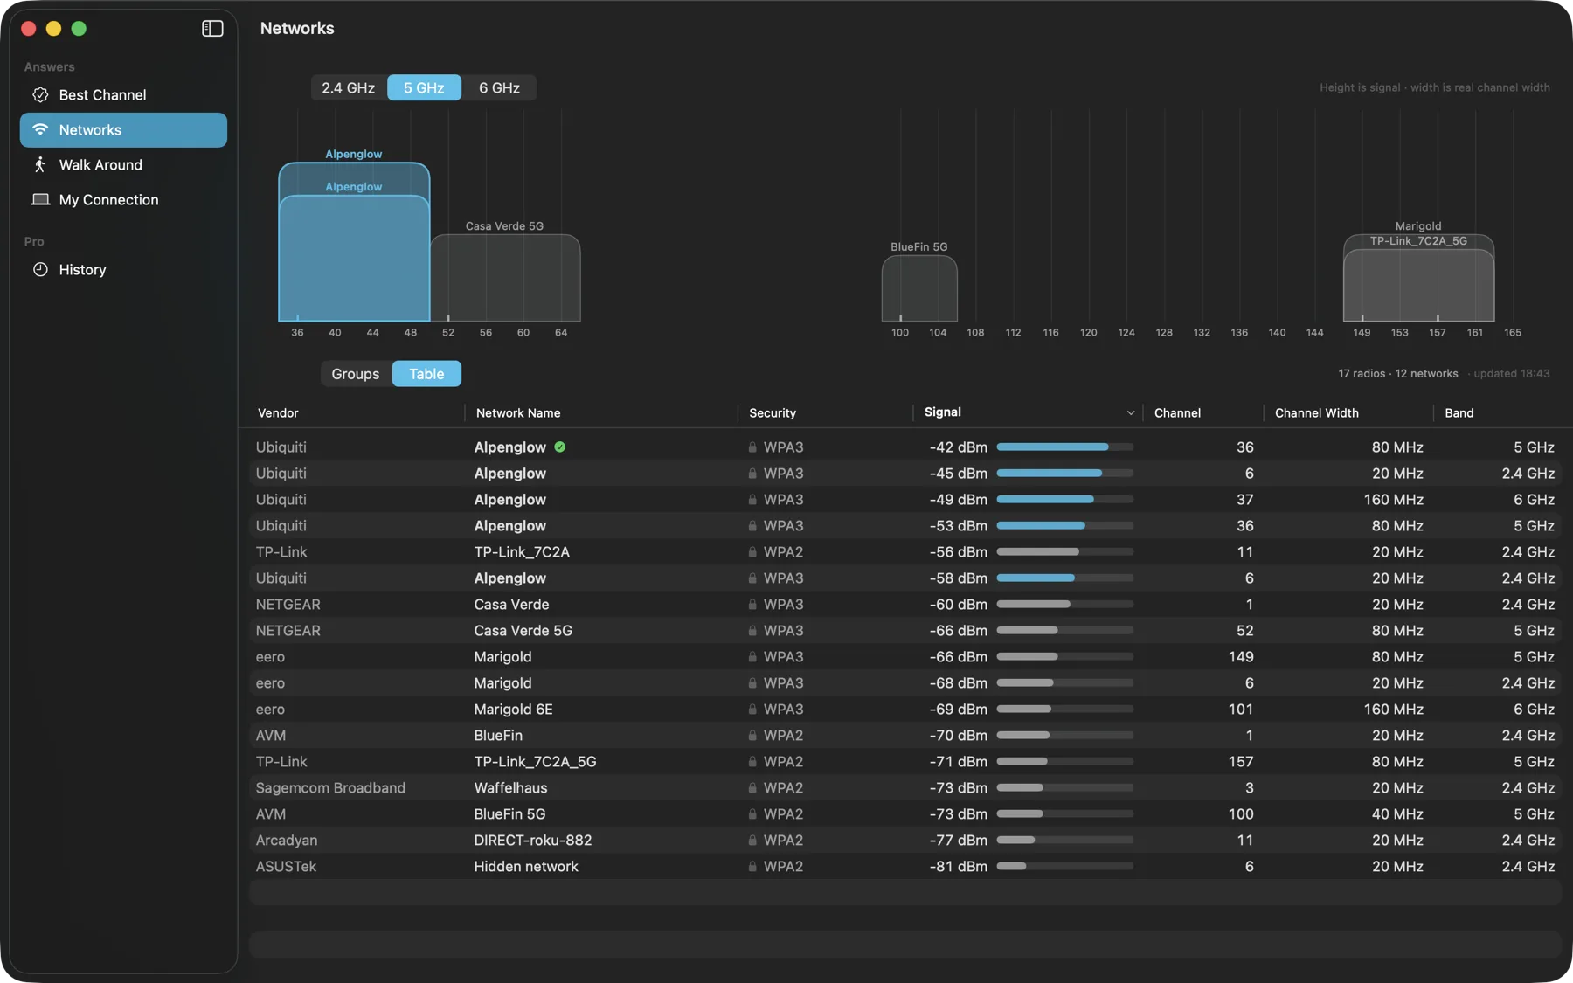Click the green connected checkmark next to Alpenglow
Image resolution: width=1573 pixels, height=983 pixels.
click(560, 447)
